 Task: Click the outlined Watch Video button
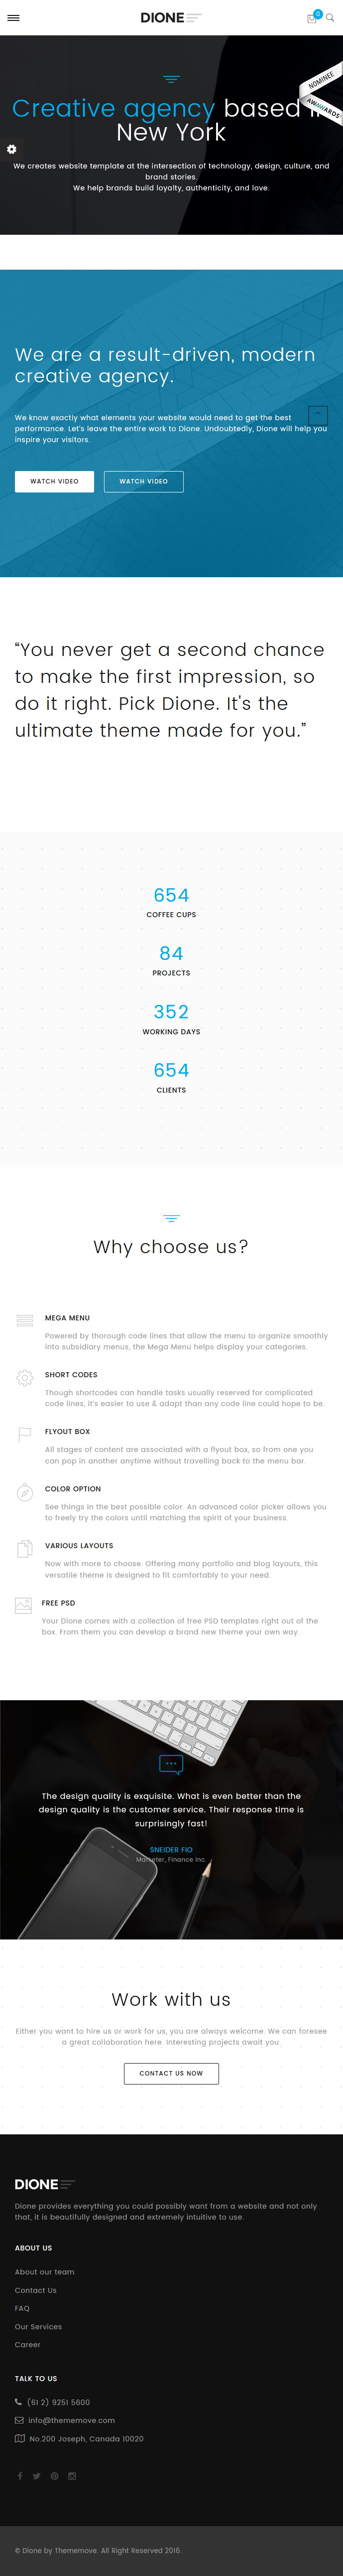pos(144,481)
